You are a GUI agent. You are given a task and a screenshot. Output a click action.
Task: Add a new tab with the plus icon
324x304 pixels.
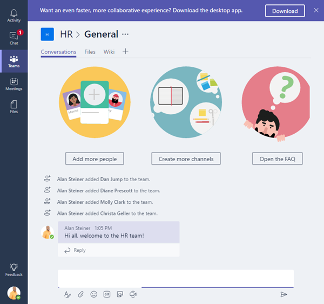point(125,51)
